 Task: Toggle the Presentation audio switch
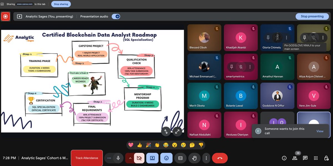116,17
